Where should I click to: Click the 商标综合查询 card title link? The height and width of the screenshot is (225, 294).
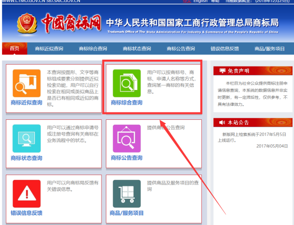126,103
